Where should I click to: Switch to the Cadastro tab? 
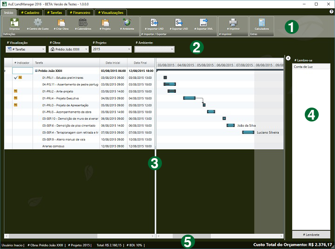coord(30,12)
